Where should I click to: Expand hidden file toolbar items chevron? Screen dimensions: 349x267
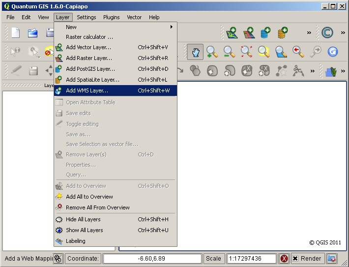click(309, 33)
